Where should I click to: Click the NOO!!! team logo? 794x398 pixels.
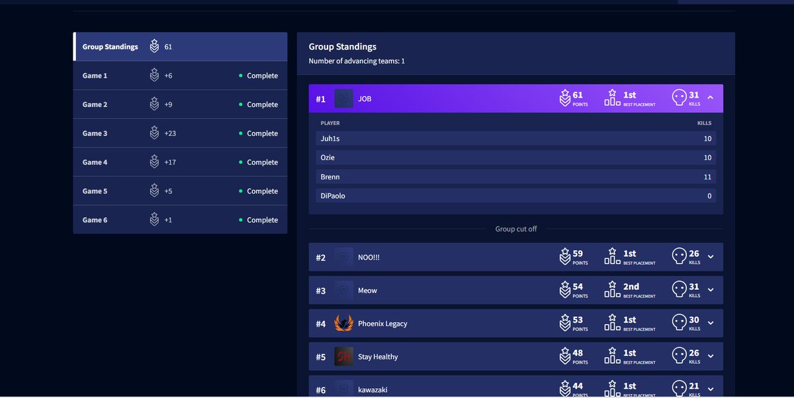(343, 257)
